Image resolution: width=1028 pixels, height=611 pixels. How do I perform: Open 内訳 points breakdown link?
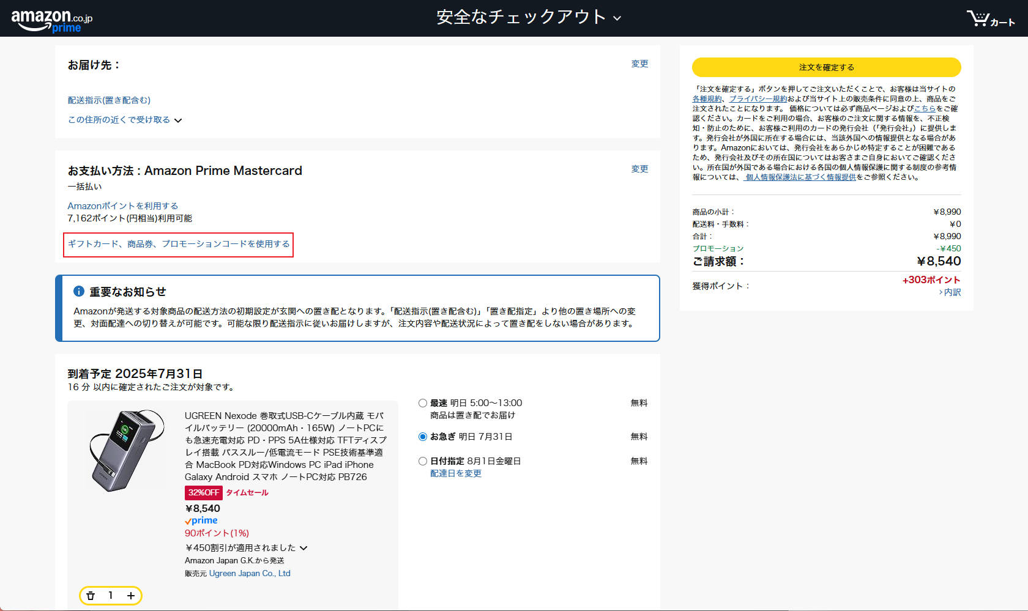click(x=950, y=292)
